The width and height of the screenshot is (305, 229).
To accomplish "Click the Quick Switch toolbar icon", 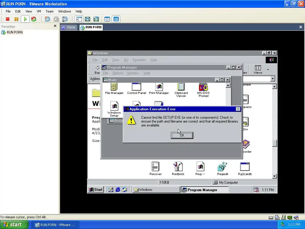I will coord(96,19).
